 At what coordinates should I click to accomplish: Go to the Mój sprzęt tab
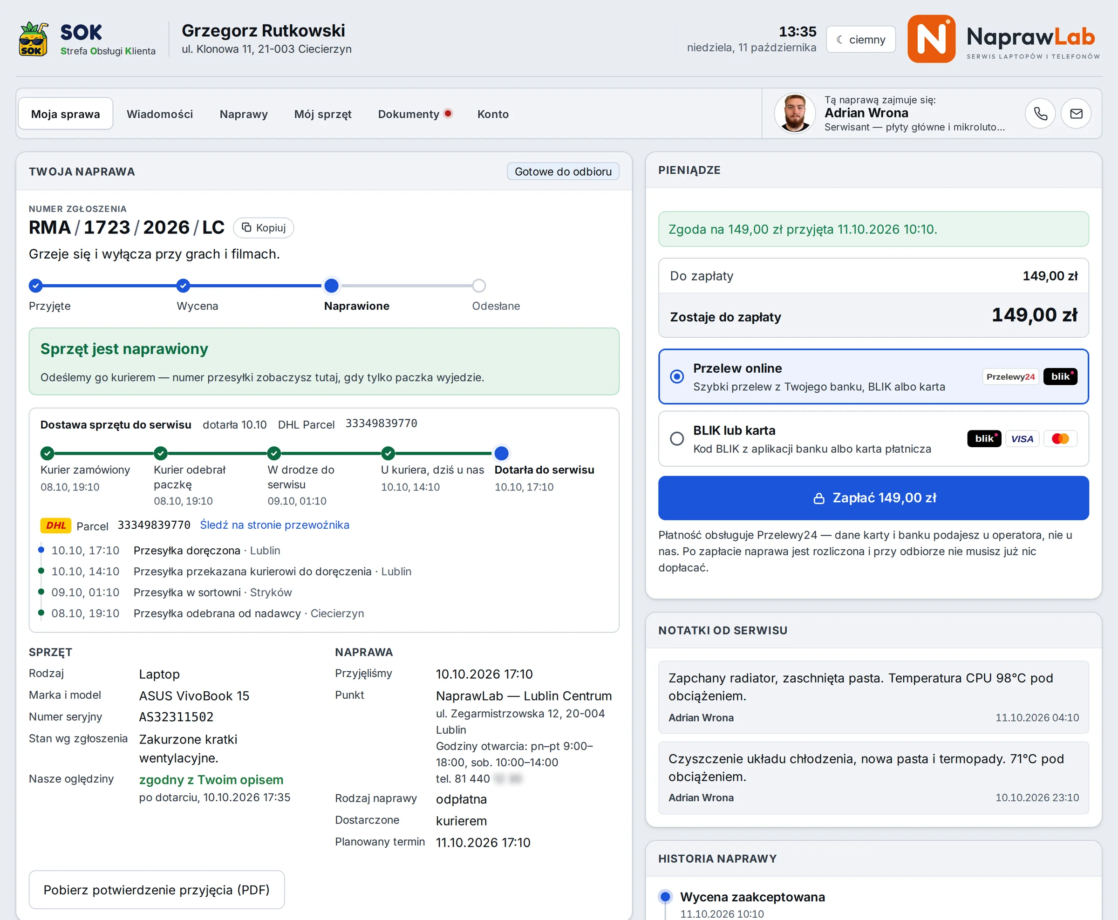pyautogui.click(x=323, y=114)
